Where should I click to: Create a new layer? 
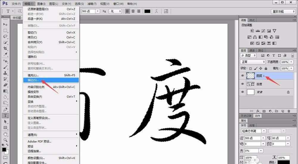click(283, 111)
